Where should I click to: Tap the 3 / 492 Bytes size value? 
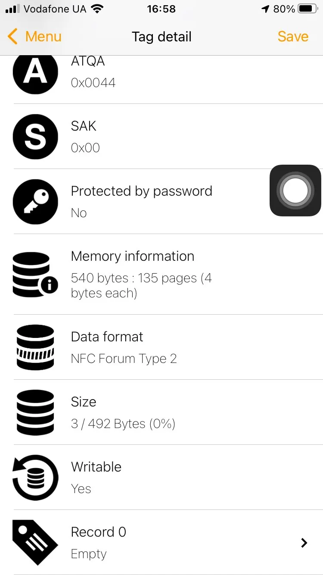coord(123,424)
